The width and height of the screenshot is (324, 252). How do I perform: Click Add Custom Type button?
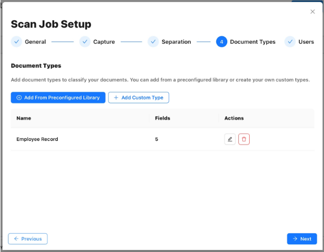click(x=138, y=98)
